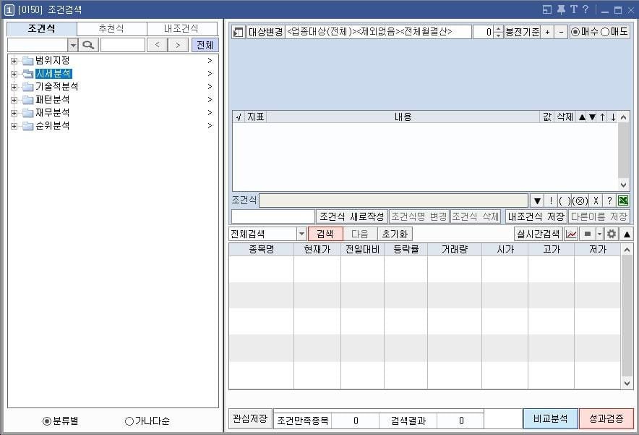Switch to the 내조건식 tab

point(180,28)
